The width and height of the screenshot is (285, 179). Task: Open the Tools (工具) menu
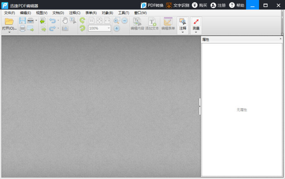pyautogui.click(x=124, y=13)
